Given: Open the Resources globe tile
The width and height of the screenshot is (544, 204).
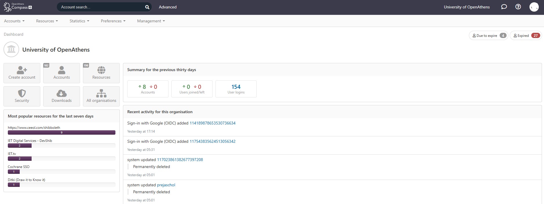Looking at the screenshot, I should tap(101, 73).
